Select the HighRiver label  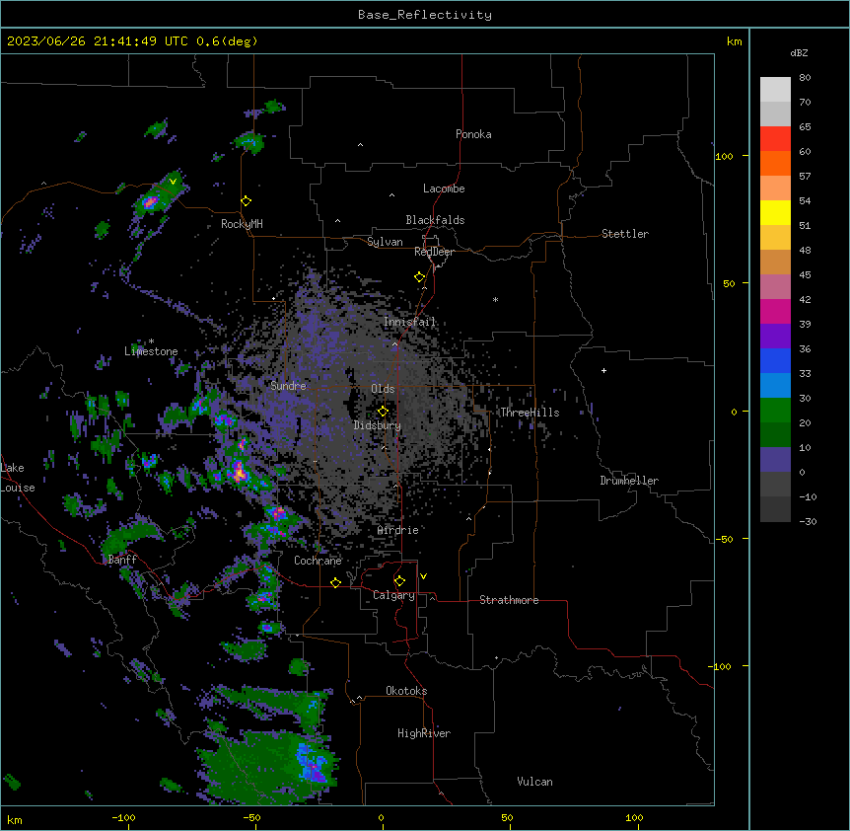424,733
